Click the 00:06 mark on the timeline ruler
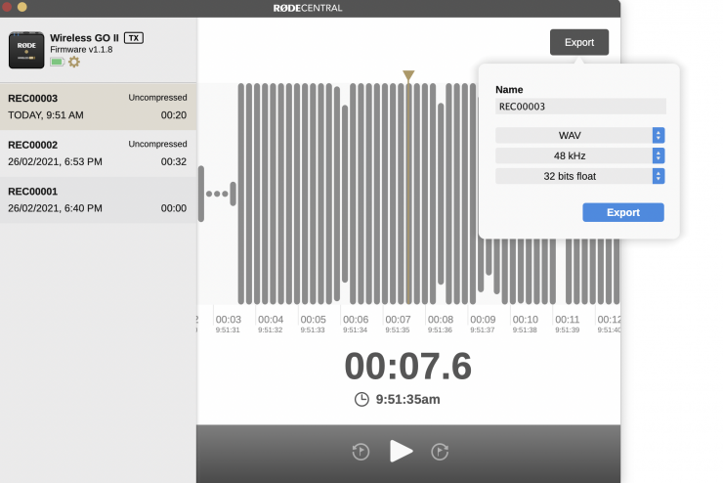This screenshot has width=723, height=483. point(356,320)
